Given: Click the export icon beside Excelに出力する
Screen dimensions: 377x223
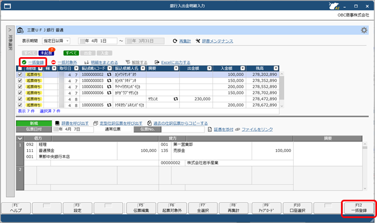Looking at the screenshot, I should click(157, 62).
